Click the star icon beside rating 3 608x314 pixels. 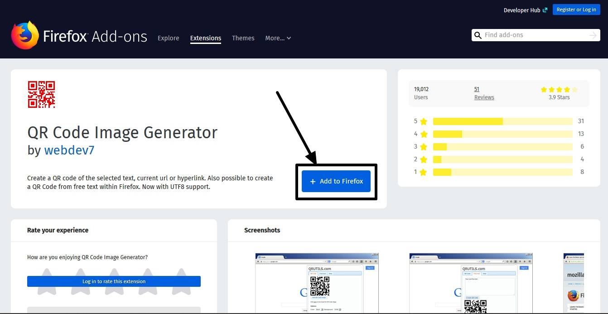[424, 147]
